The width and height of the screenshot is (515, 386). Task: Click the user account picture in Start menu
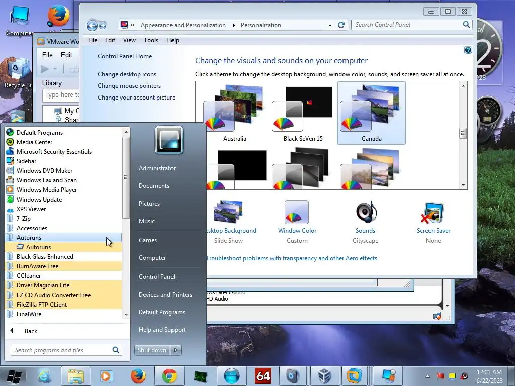pos(169,140)
